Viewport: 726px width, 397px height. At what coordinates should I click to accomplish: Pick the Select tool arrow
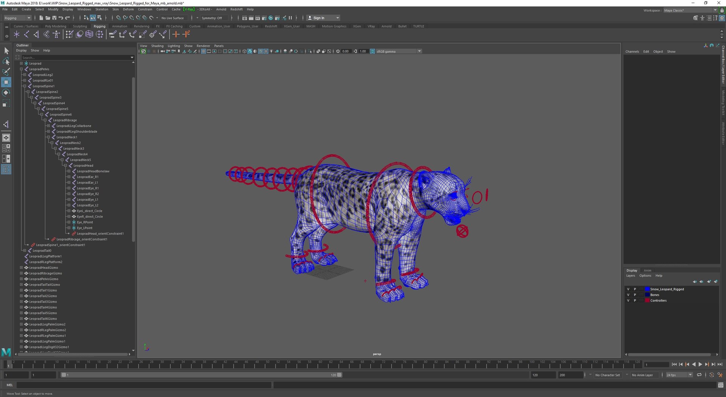(x=6, y=51)
